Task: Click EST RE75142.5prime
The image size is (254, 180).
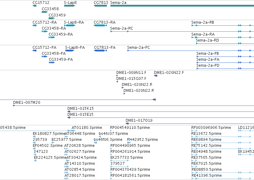Action: coord(221,149)
